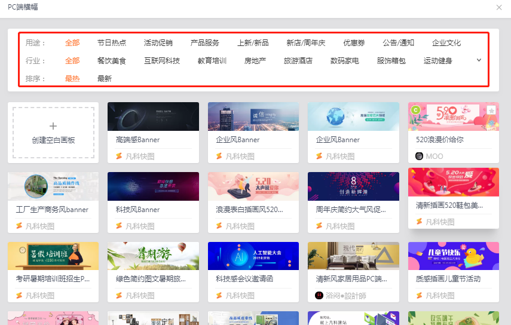Image resolution: width=511 pixels, height=325 pixels.
Task: Click the 浴闷•設計師 author name
Action: [346, 296]
